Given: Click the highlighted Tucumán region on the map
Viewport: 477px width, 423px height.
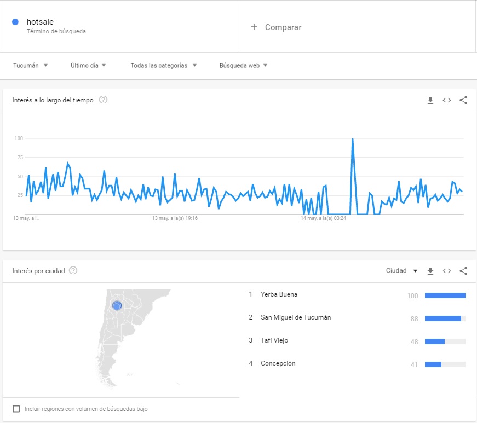Looking at the screenshot, I should pyautogui.click(x=116, y=306).
